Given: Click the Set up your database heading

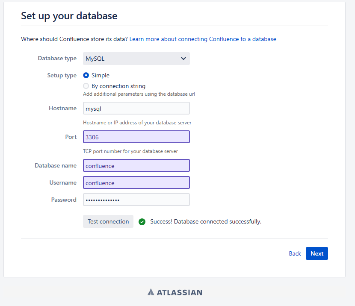Looking at the screenshot, I should tap(69, 16).
